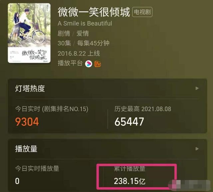This screenshot has height=192, width=213.
Task: Tap the 剧情 genre label
Action: point(64,33)
